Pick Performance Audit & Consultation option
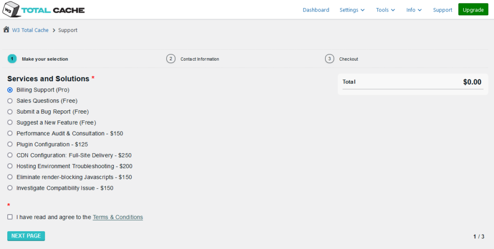This screenshot has height=249, width=494. click(10, 133)
